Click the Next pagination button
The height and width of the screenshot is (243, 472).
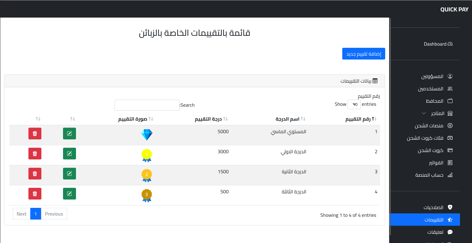(22, 214)
